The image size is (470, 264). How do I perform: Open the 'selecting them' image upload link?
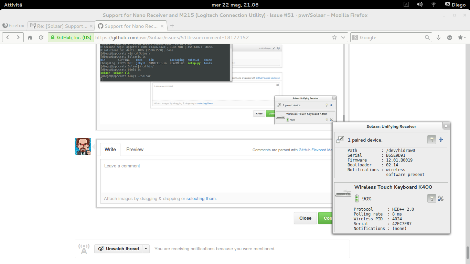click(x=201, y=199)
